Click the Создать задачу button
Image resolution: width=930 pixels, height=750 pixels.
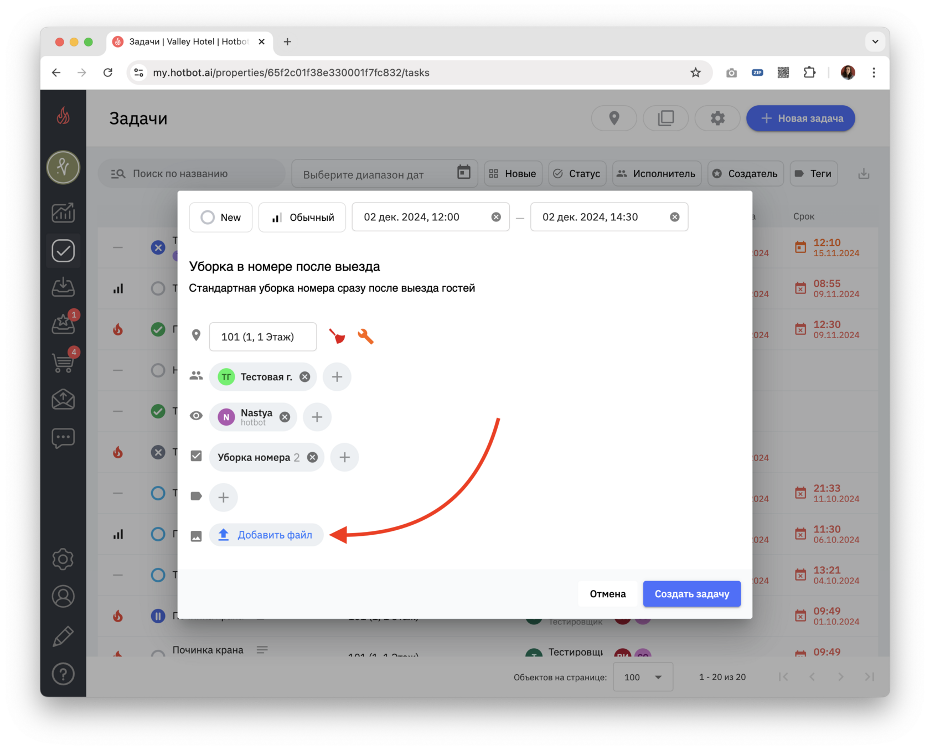click(x=692, y=594)
